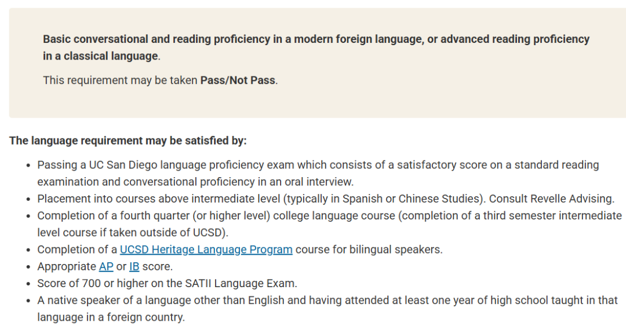Click the "A native speaker of a language" bullet
Image resolution: width=626 pixels, height=330 pixels.
[x=327, y=300]
